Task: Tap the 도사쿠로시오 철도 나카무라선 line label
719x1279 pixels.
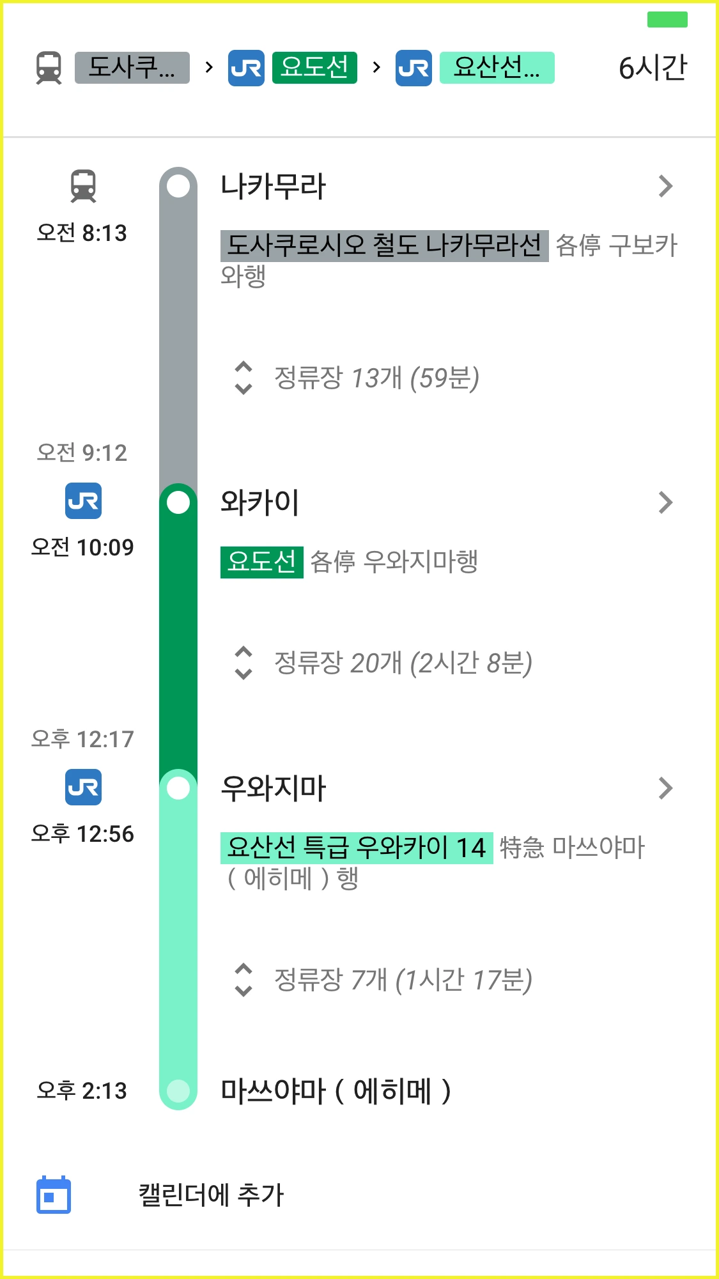Action: point(384,245)
